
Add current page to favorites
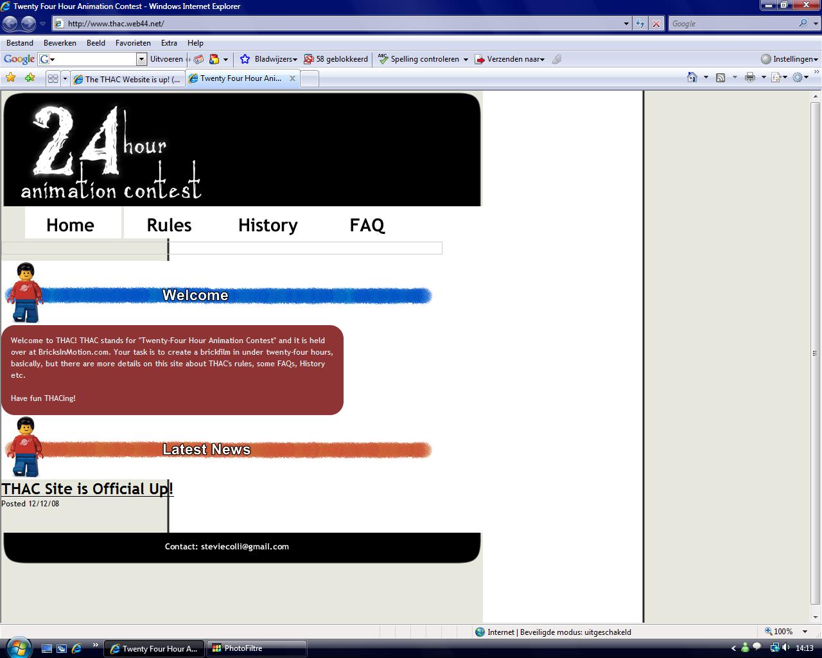30,78
